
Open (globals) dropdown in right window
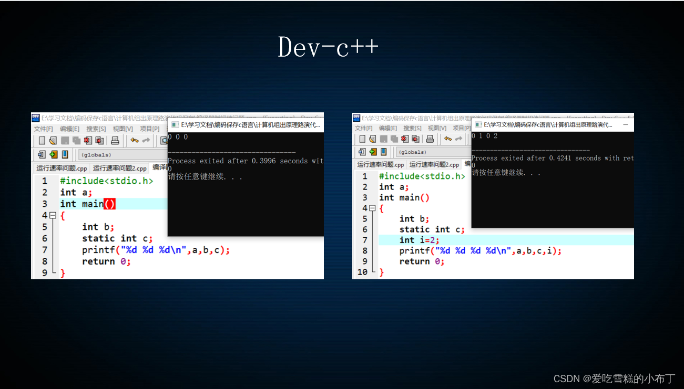(x=433, y=152)
